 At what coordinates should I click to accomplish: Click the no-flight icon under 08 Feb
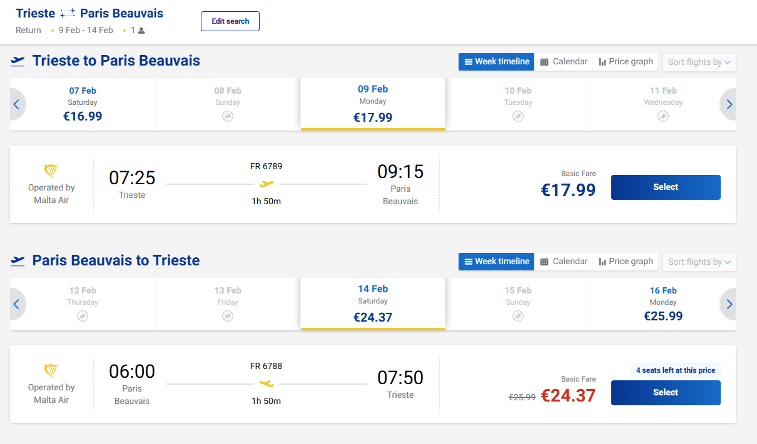pyautogui.click(x=228, y=116)
